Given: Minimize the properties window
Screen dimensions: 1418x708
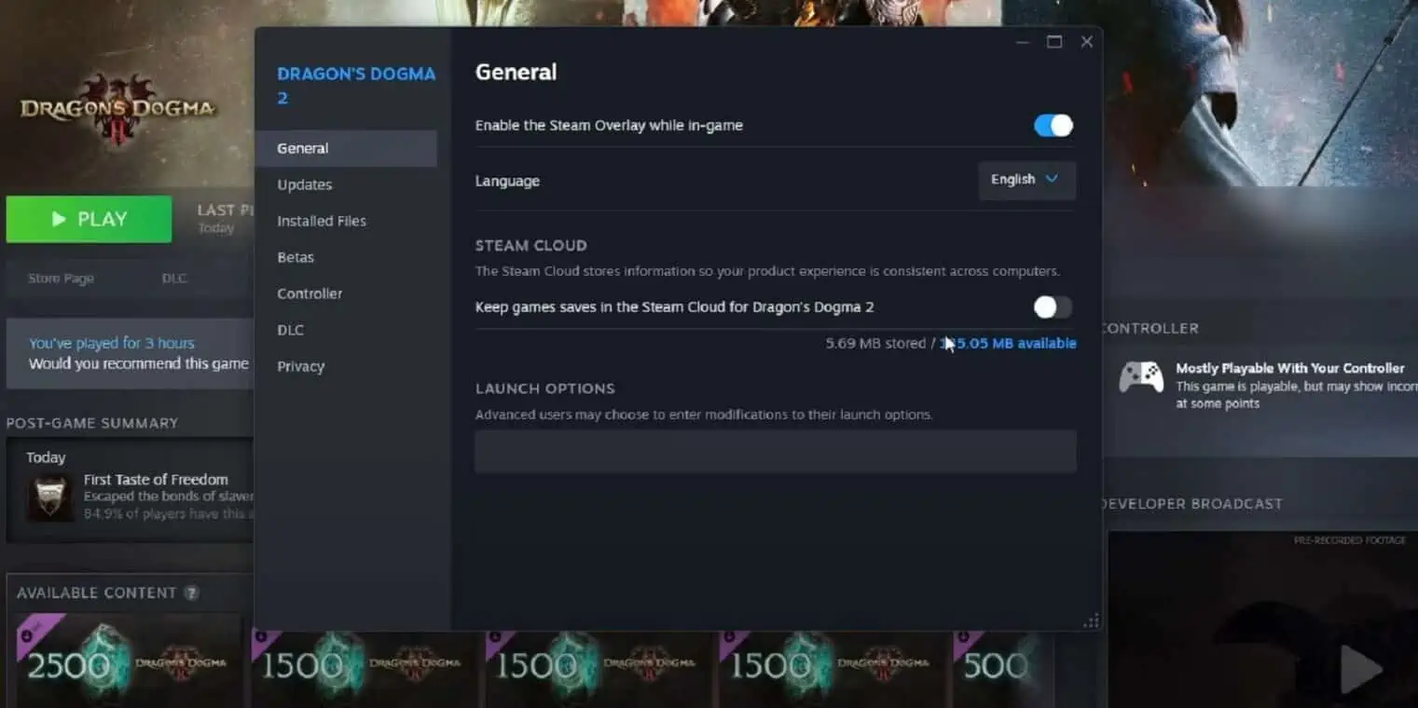Looking at the screenshot, I should click(x=1023, y=41).
